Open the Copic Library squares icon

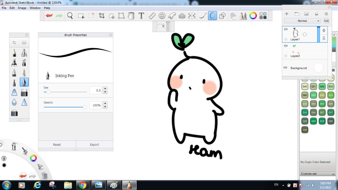[263, 16]
